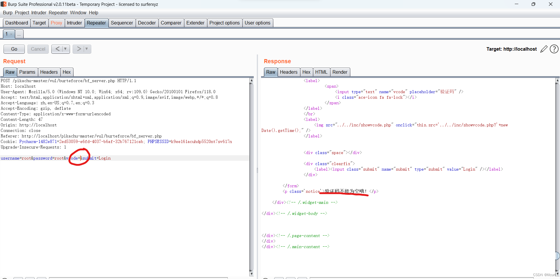Click request scrollbar up arrow
Viewport: 560px width, 279px height.
click(251, 80)
